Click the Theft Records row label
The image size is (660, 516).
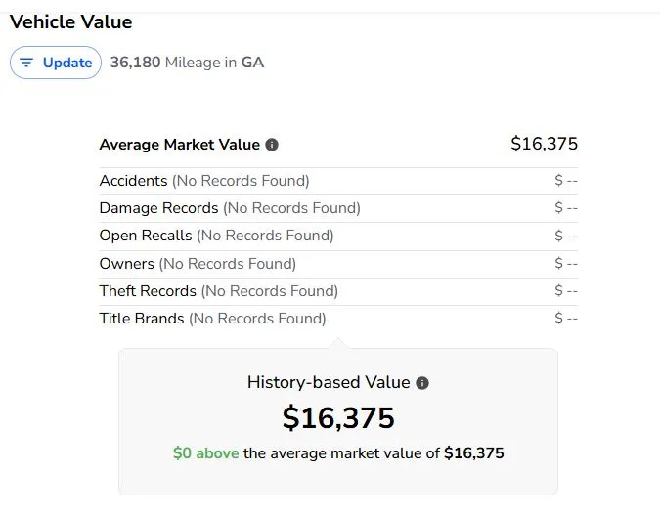(148, 291)
